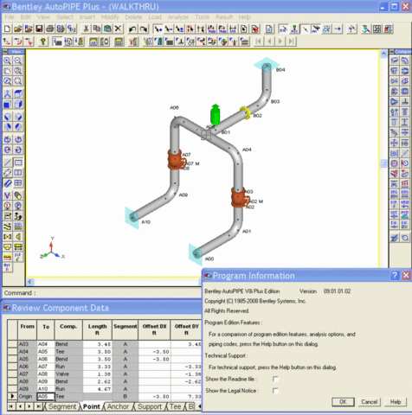Click the Redo arrow icon
This screenshot has width=412, height=415.
tap(144, 29)
